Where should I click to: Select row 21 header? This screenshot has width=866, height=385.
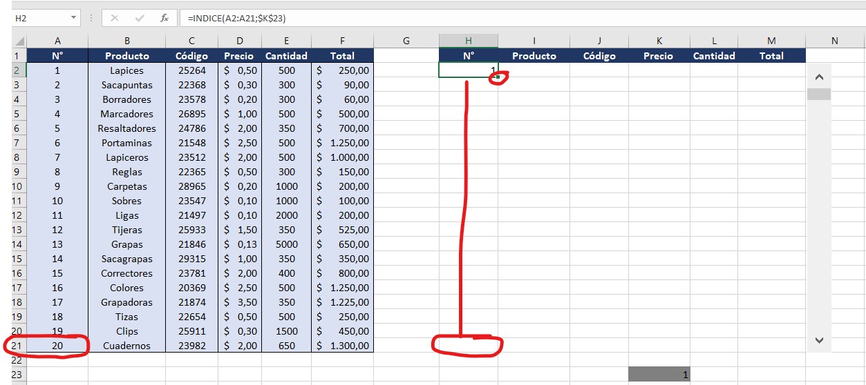(19, 346)
